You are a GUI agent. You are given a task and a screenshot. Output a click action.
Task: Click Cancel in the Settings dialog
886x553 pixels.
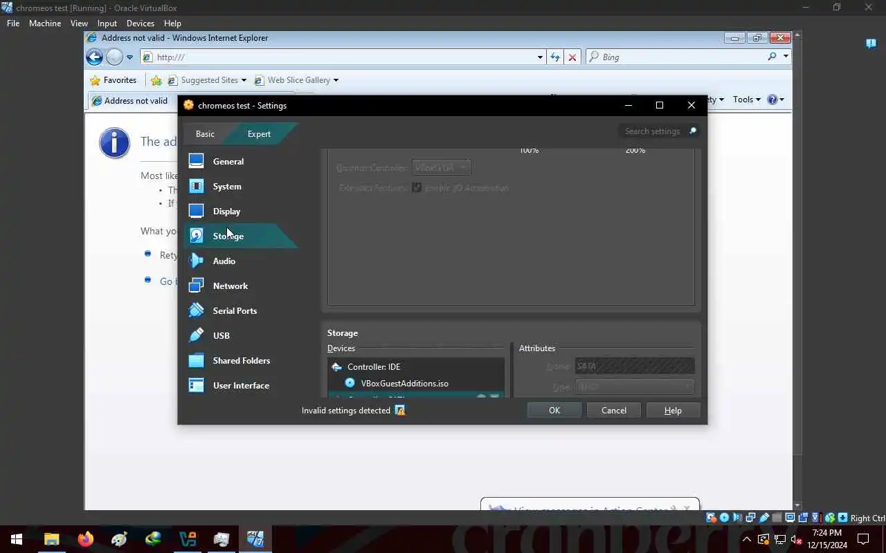click(x=614, y=410)
